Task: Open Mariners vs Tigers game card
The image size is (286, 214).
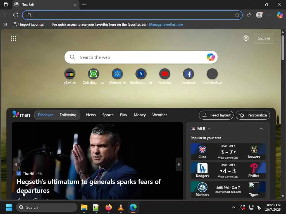Action: click(x=228, y=189)
